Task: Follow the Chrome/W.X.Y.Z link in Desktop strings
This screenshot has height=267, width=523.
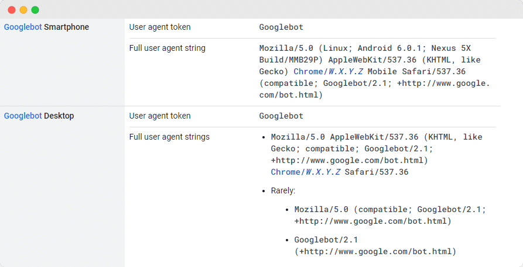Action: (x=306, y=172)
